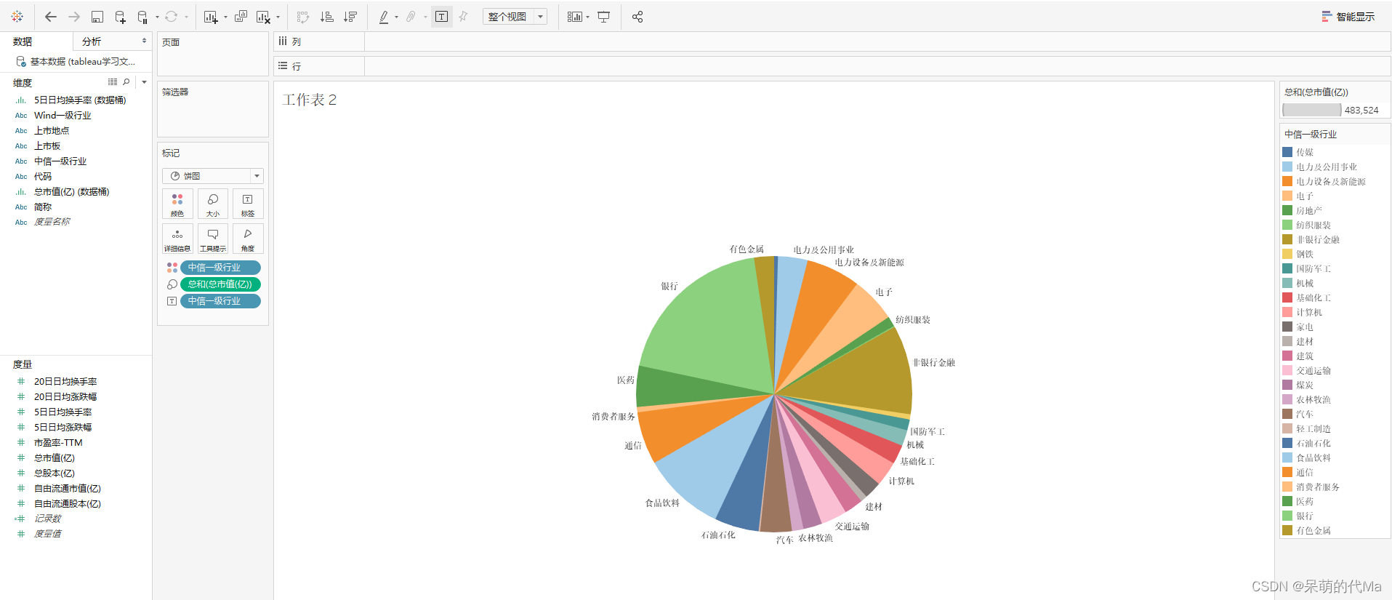This screenshot has height=600, width=1392.
Task: Click the 大小 size mark button
Action: pos(213,204)
